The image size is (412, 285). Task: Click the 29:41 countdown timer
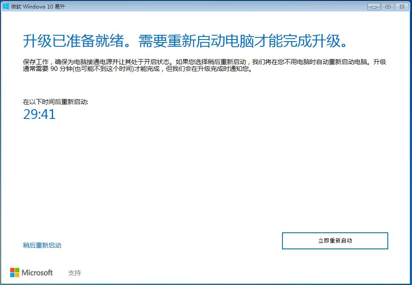(x=39, y=114)
